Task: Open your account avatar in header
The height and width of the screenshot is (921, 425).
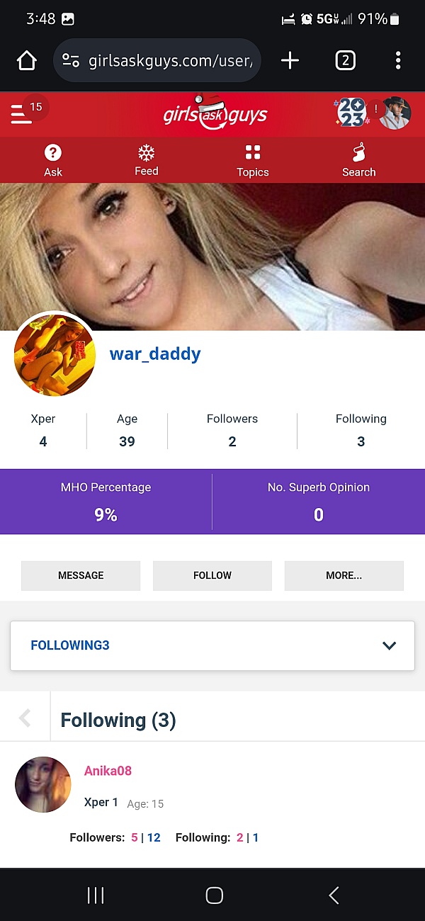Action: (395, 113)
